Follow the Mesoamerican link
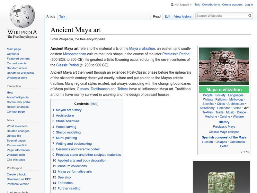This screenshot has height=193, width=257. point(75,54)
